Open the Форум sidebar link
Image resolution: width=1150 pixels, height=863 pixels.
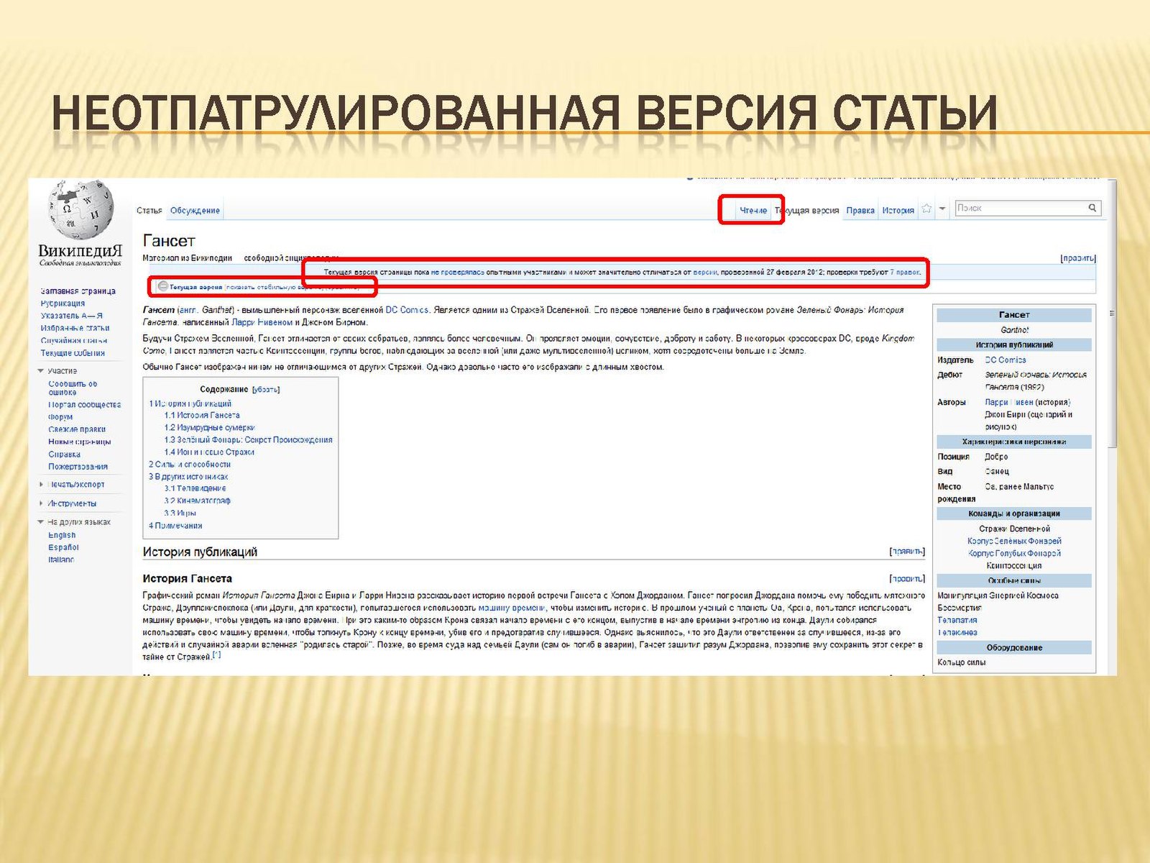click(60, 417)
